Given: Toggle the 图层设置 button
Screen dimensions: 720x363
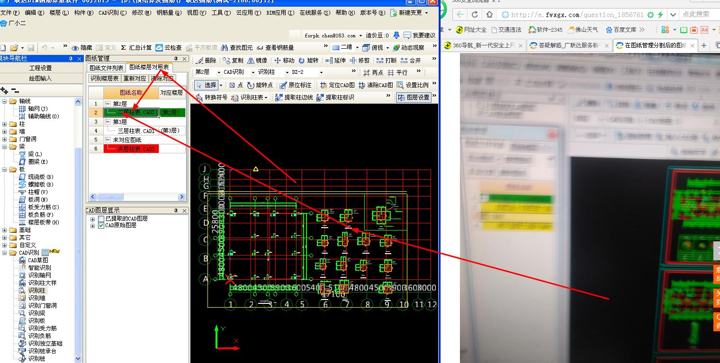Looking at the screenshot, I should tap(414, 97).
